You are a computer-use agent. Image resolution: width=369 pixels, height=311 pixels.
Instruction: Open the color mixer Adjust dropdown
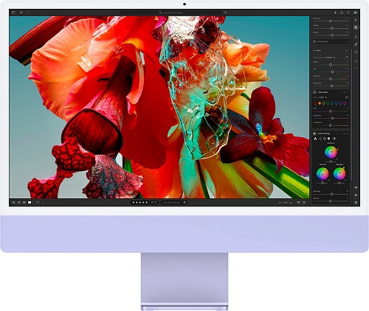(x=323, y=97)
